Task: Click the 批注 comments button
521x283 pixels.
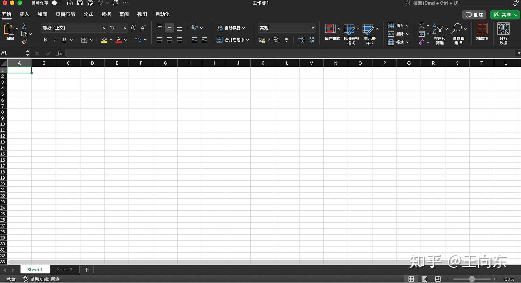Action: click(x=474, y=15)
